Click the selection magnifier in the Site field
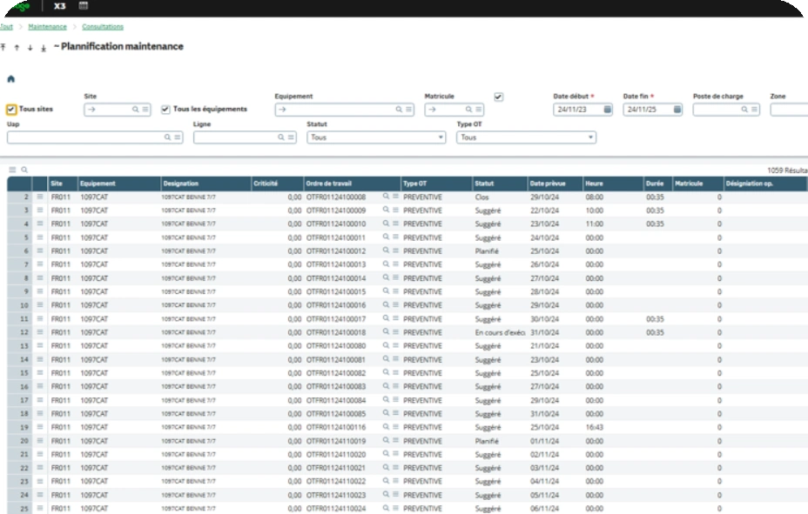This screenshot has height=514, width=808. point(136,110)
